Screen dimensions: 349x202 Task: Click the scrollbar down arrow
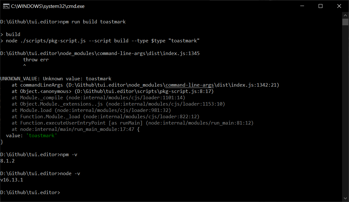[x=345, y=198]
